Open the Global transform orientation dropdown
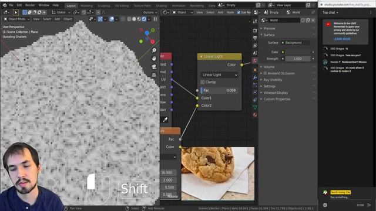376x211 pixels. pyautogui.click(x=61, y=12)
